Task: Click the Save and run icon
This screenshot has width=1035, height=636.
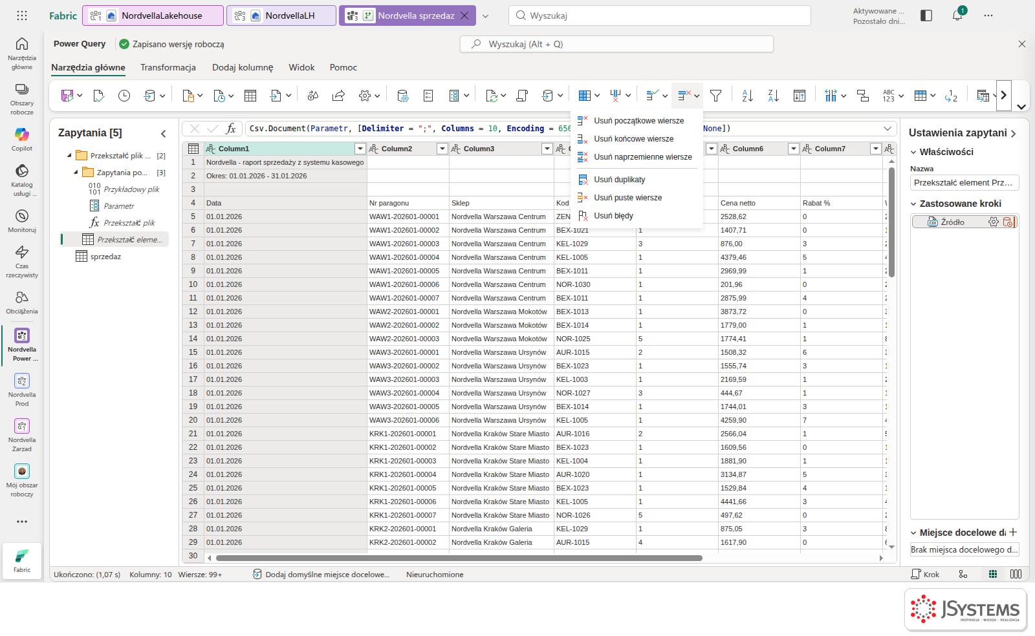Action: [x=67, y=96]
